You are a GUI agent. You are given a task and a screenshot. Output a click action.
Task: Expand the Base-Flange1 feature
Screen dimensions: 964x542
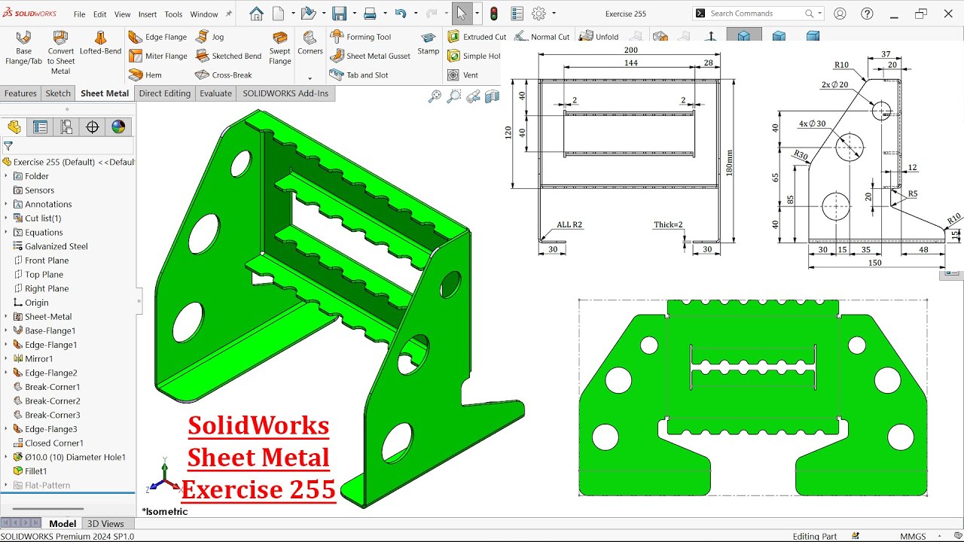click(6, 330)
